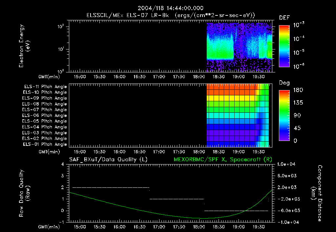Select the ELS-05 Pitch Angle row label
Image resolution: width=336 pixels, height=232 pixels.
pos(45,121)
